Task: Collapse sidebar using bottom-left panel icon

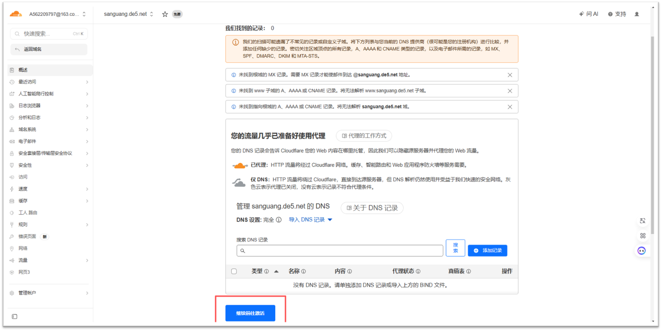Action: (14, 317)
